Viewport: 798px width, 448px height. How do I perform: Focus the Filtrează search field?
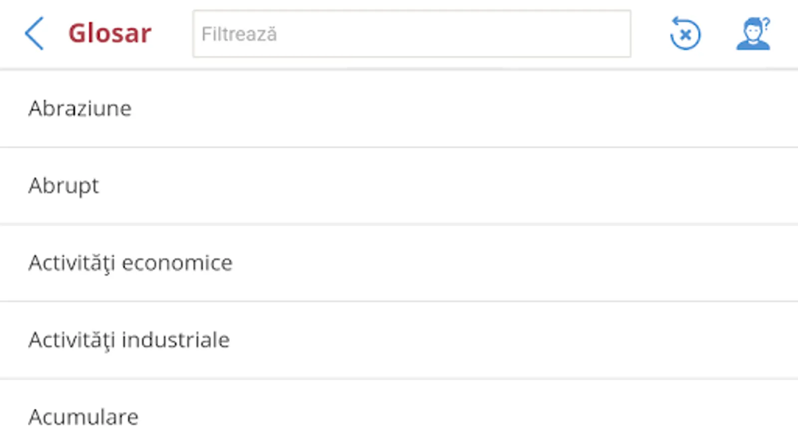[x=411, y=34]
